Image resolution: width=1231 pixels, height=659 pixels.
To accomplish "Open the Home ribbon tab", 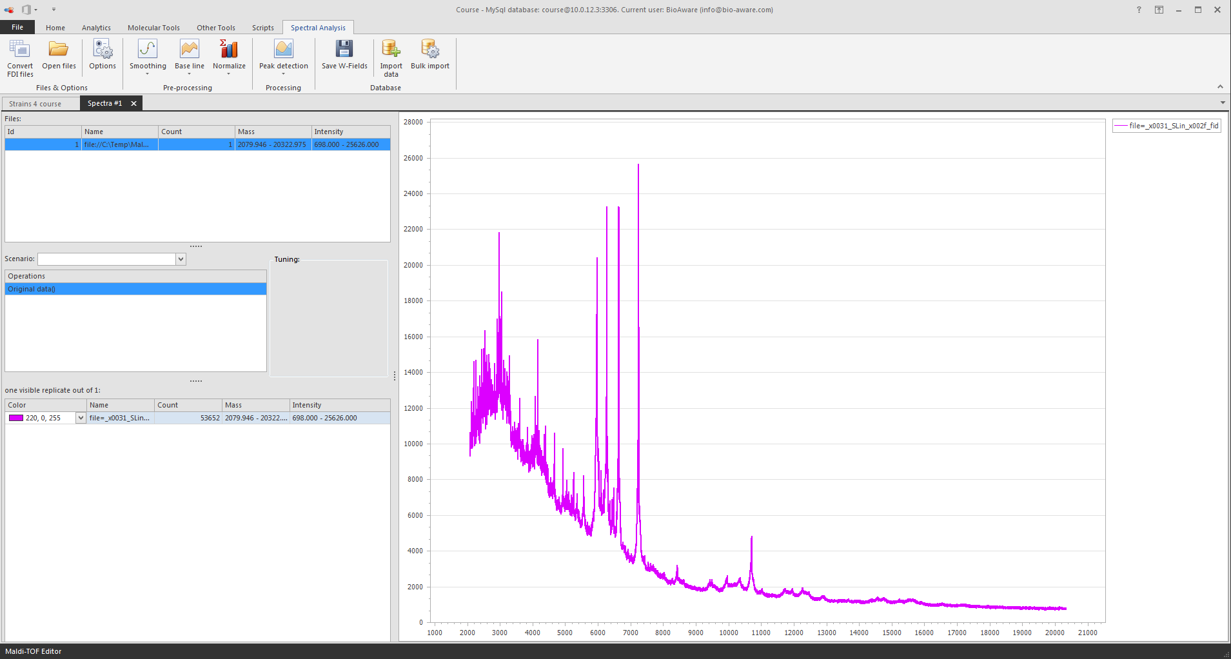I will tap(55, 27).
